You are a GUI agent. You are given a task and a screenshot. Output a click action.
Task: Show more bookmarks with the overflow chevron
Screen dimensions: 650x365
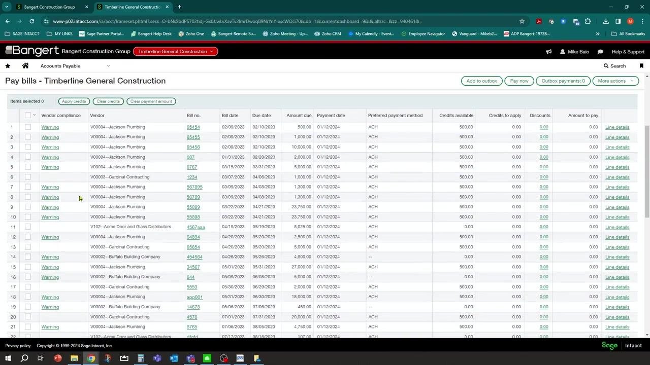tap(598, 34)
